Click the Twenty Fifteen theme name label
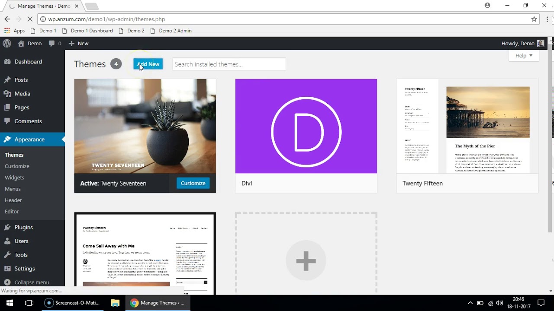The image size is (554, 311). pos(422,183)
